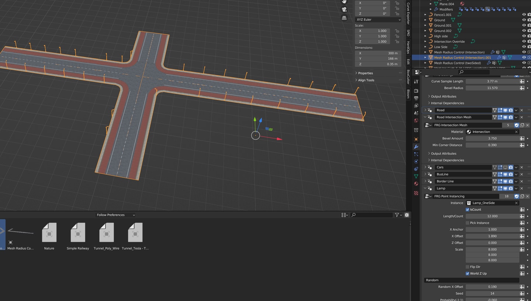Image resolution: width=531 pixels, height=301 pixels.
Task: Lock the Rotation Z value
Action: tap(397, 14)
